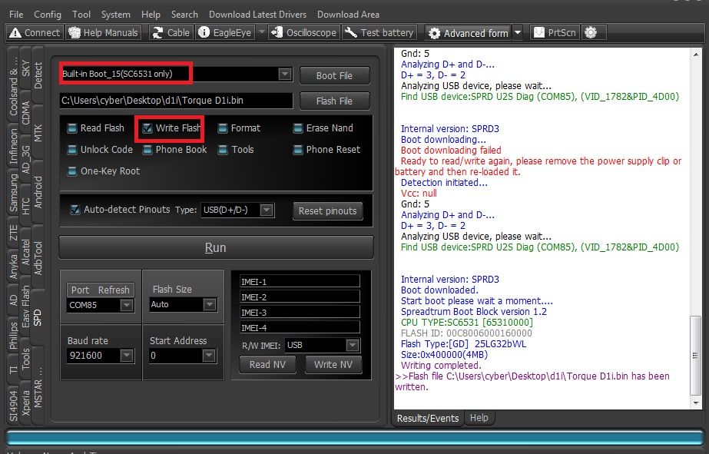Switch to the Help tab beside Results/Events
The width and height of the screenshot is (709, 454).
479,418
